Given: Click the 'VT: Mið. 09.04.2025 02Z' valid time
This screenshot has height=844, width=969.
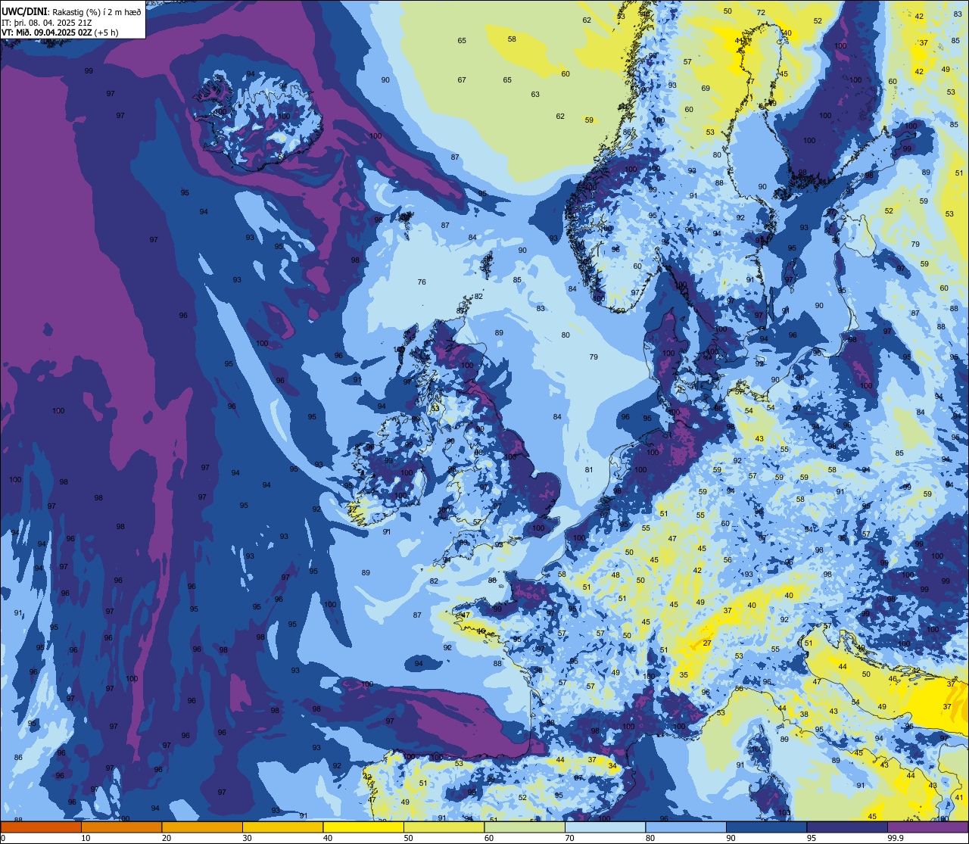Looking at the screenshot, I should (x=47, y=32).
